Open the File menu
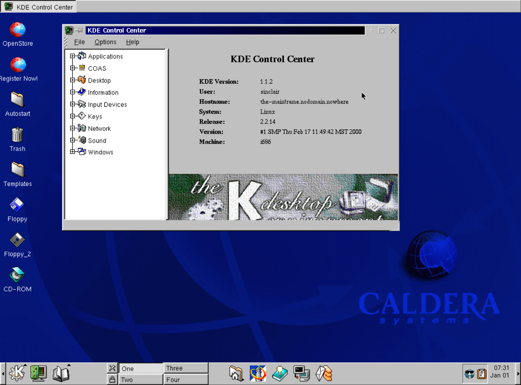 [79, 42]
